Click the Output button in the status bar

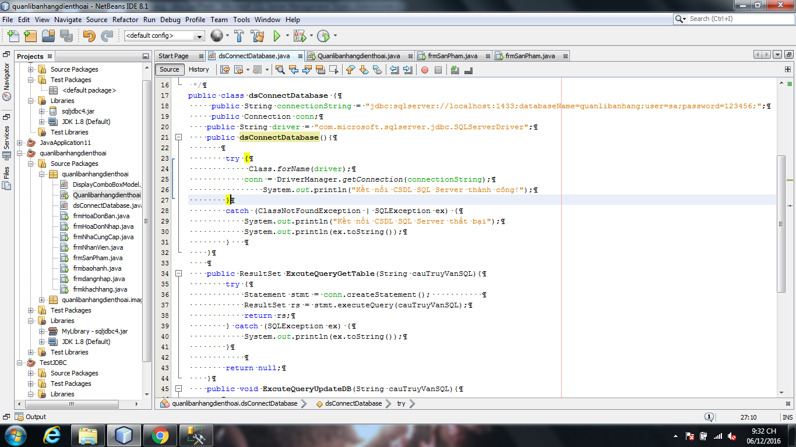tap(31, 417)
